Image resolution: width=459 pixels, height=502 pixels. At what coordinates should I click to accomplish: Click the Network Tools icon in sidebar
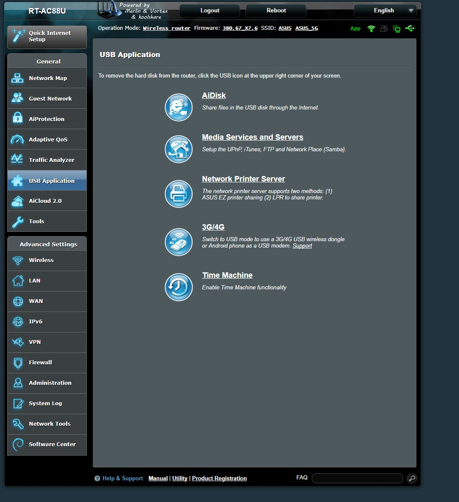18,424
